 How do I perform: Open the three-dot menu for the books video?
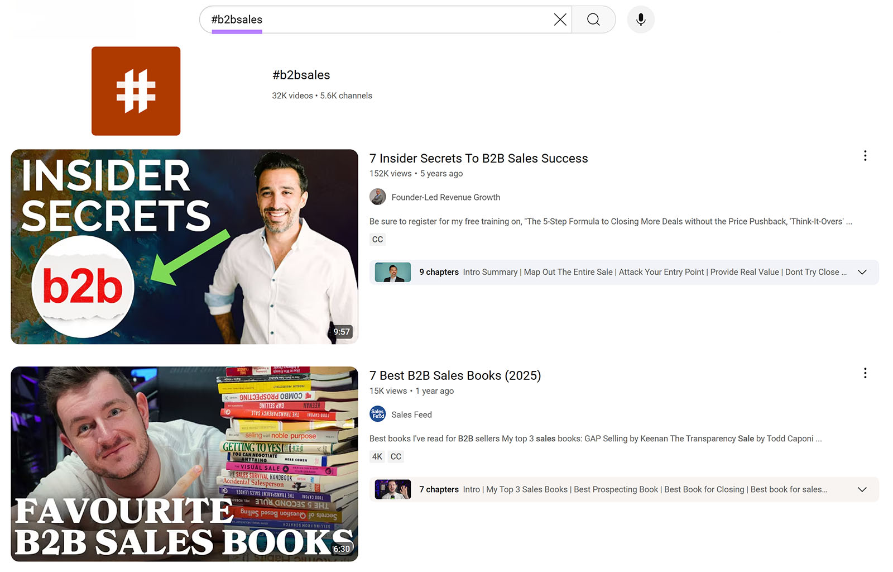[x=865, y=373]
